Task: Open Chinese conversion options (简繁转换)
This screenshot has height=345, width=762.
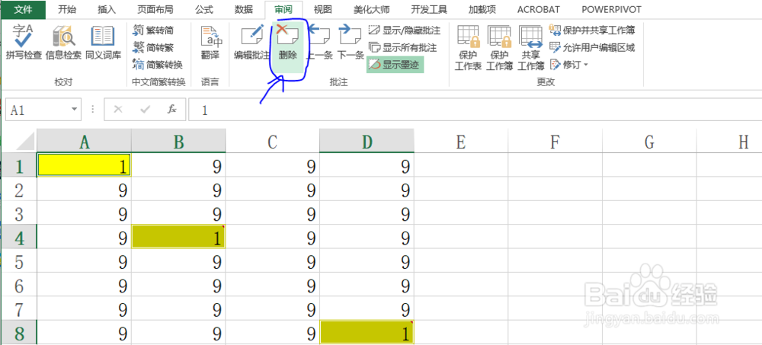Action: pyautogui.click(x=158, y=64)
